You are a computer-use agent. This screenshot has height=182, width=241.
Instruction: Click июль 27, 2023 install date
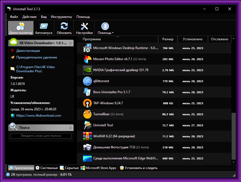click(x=193, y=125)
